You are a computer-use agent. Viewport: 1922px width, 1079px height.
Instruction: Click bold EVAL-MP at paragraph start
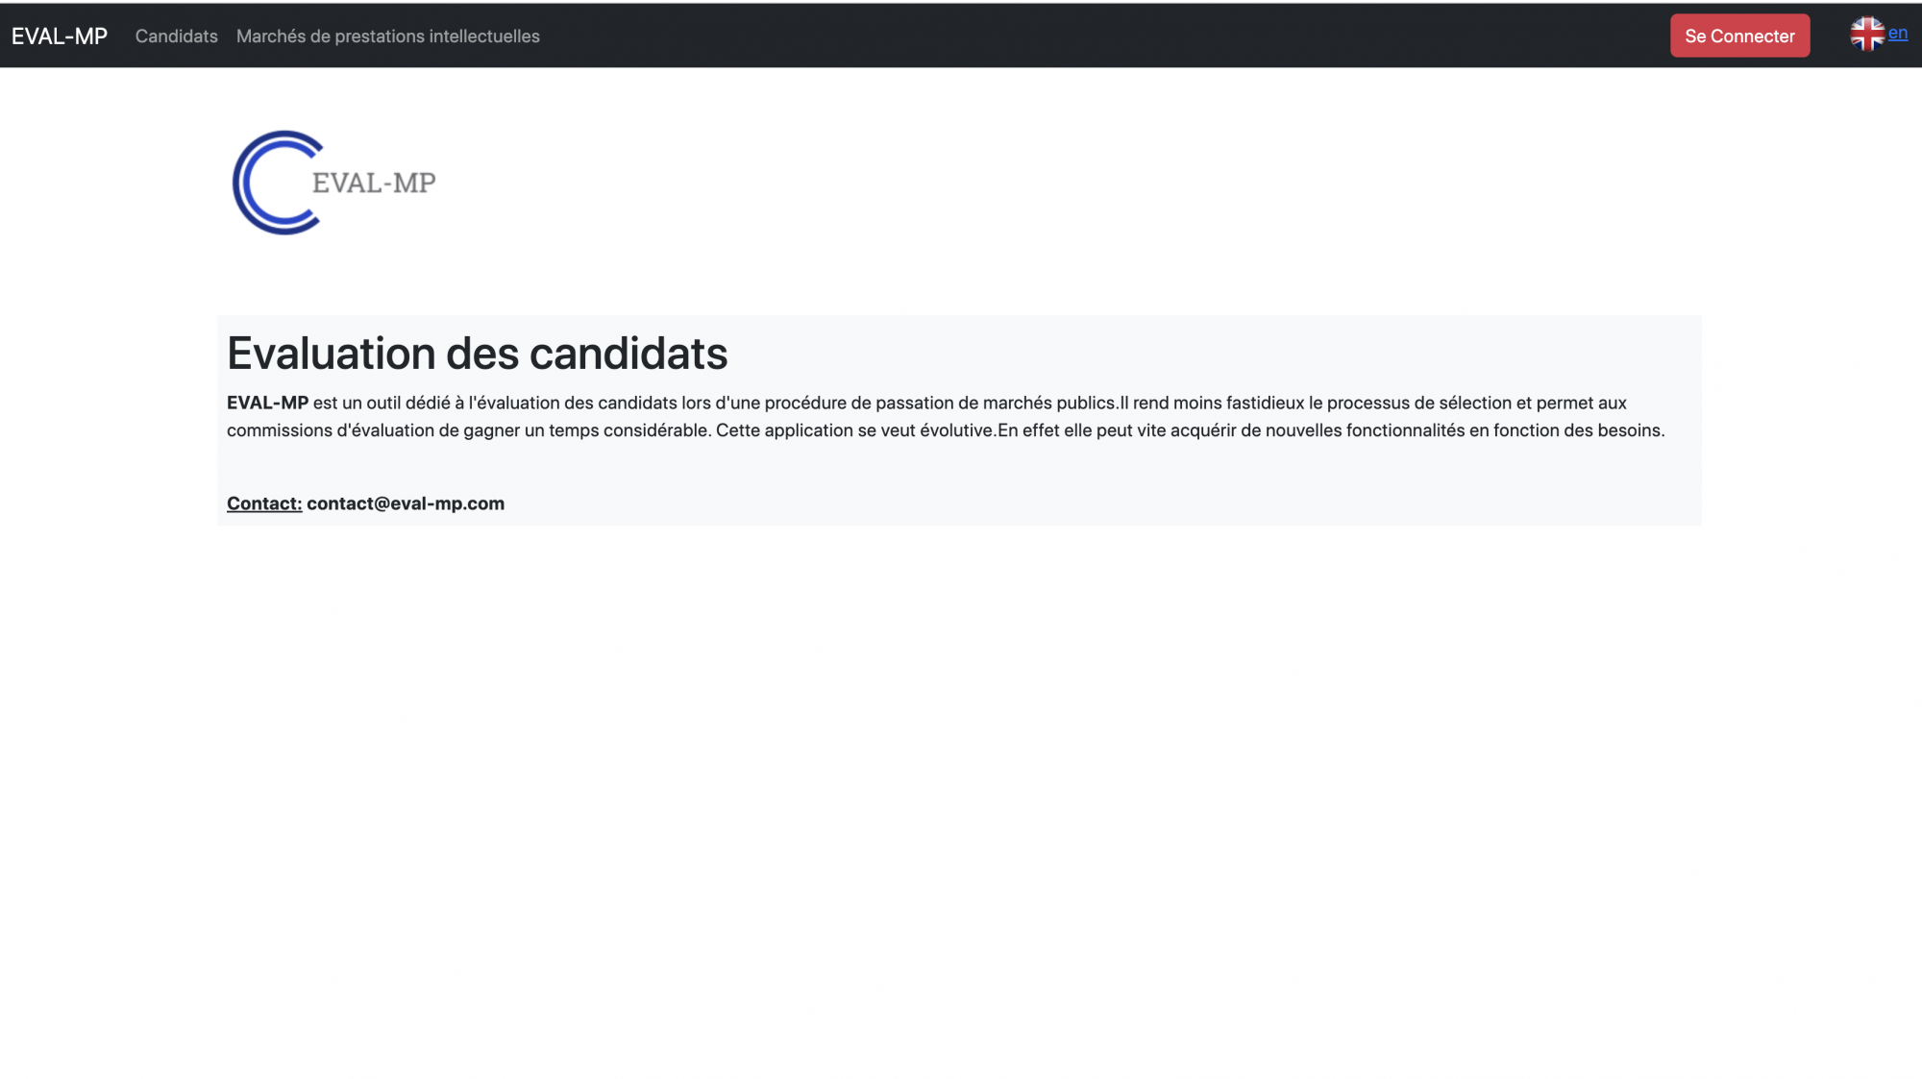267,404
